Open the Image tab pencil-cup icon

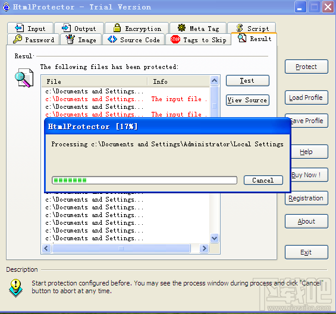70,39
